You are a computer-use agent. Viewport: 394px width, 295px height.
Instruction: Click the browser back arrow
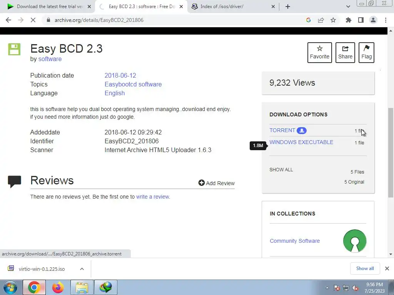click(8, 20)
